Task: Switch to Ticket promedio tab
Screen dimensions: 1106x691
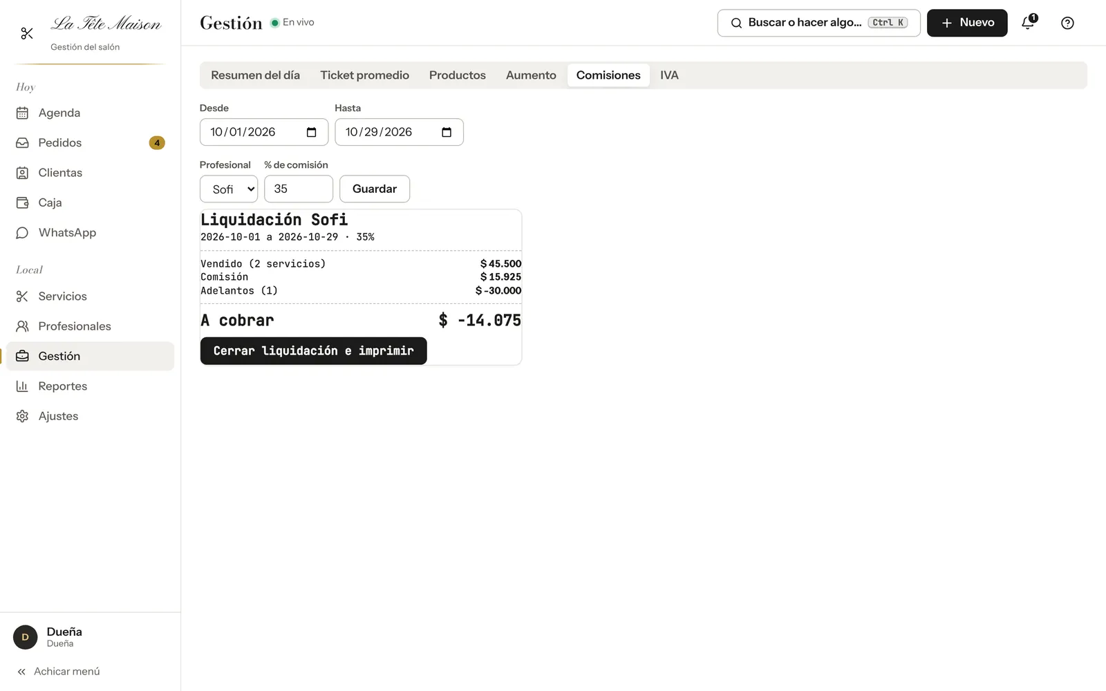Action: [364, 75]
